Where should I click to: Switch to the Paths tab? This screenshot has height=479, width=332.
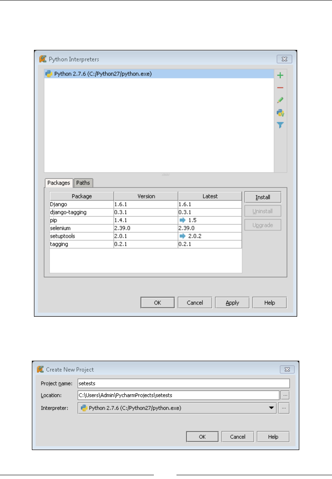(83, 183)
